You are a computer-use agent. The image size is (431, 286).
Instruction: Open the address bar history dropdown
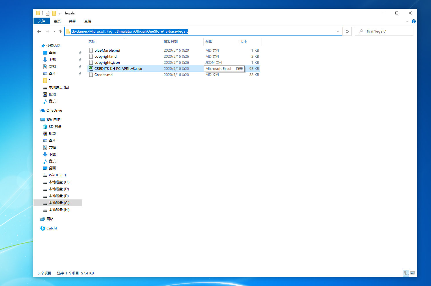(x=338, y=31)
